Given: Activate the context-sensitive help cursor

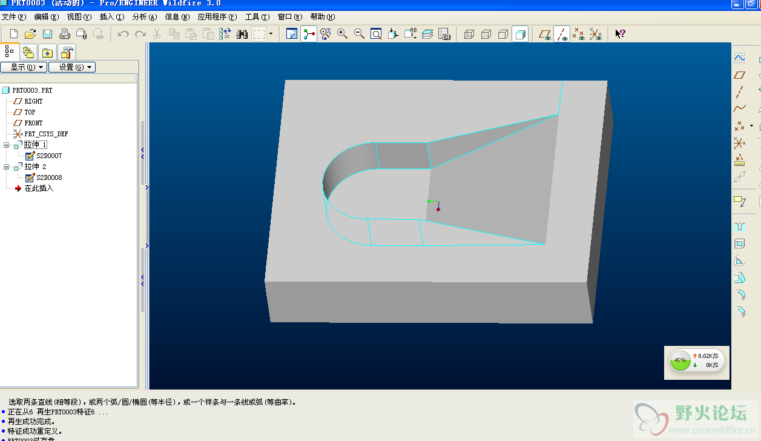Looking at the screenshot, I should pos(620,34).
